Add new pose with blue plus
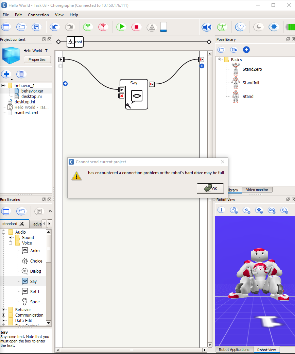The height and width of the screenshot is (354, 295). [246, 50]
